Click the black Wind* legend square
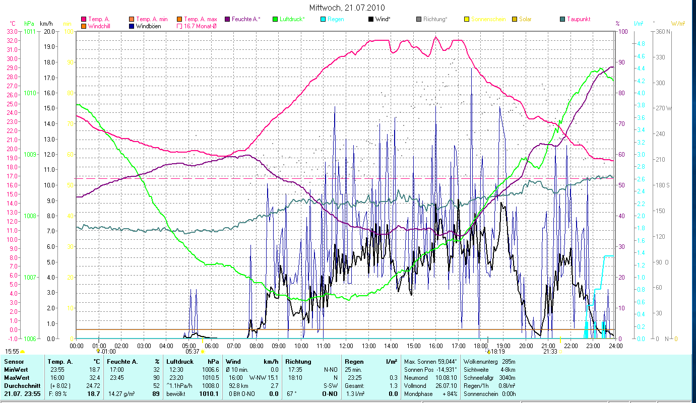 [371, 19]
